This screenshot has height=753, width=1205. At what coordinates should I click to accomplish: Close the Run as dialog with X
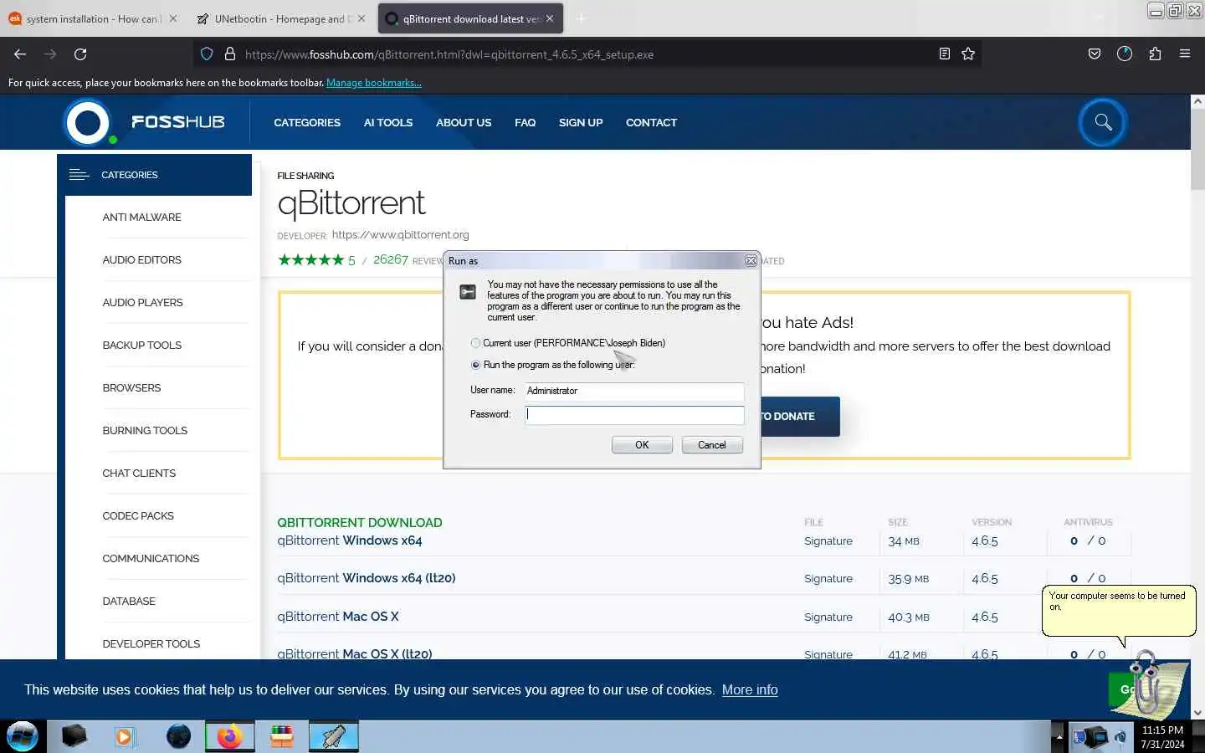[x=751, y=261]
